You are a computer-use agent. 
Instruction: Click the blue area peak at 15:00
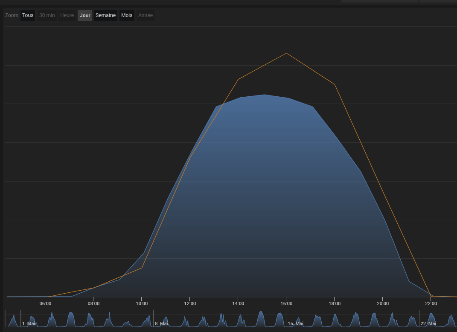tap(264, 95)
